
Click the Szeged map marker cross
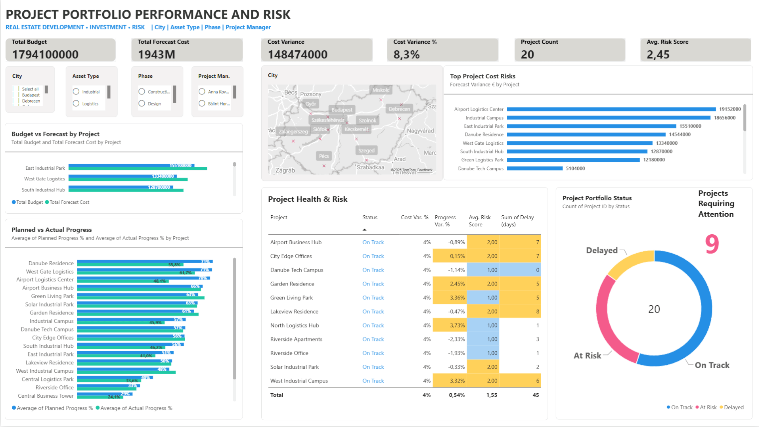coord(366,160)
